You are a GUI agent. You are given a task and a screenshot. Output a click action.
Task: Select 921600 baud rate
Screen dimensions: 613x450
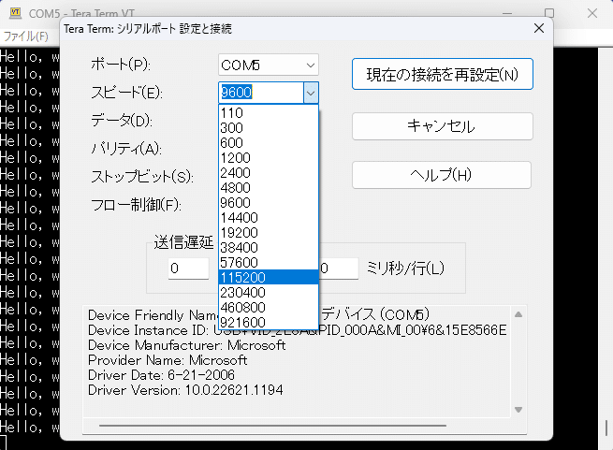click(269, 322)
